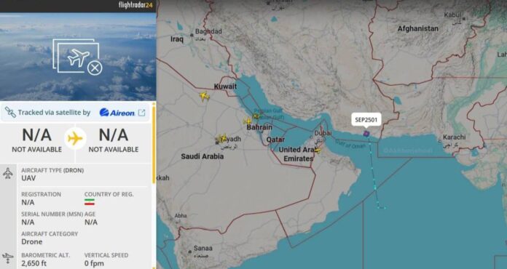Click the yellow airplane route icon
Image resolution: width=507 pixels, height=269 pixels.
point(75,139)
